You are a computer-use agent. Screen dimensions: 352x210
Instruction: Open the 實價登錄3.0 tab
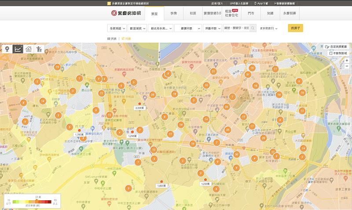pyautogui.click(x=212, y=14)
